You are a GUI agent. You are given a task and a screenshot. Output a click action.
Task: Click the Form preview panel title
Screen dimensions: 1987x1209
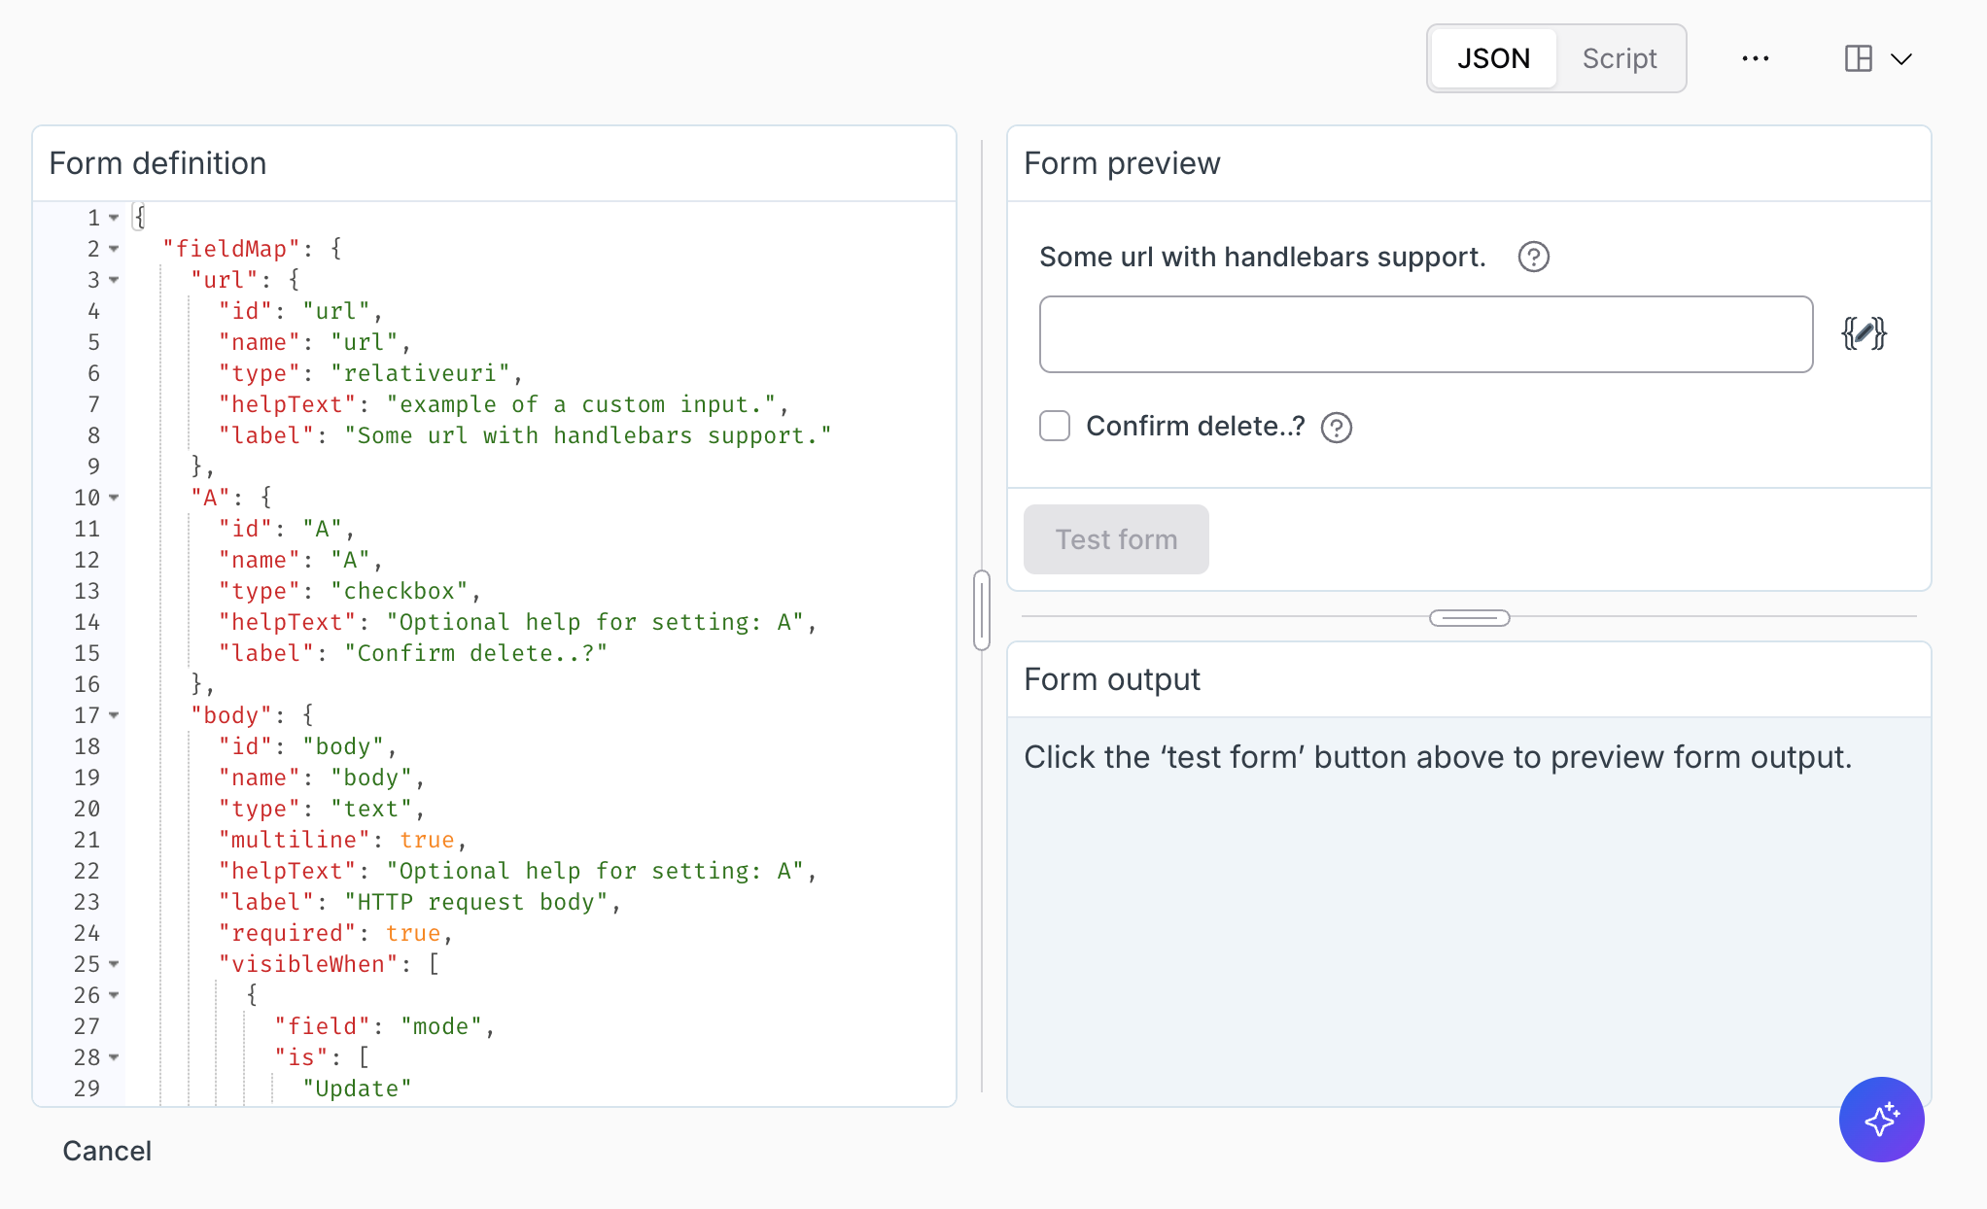[x=1122, y=163]
